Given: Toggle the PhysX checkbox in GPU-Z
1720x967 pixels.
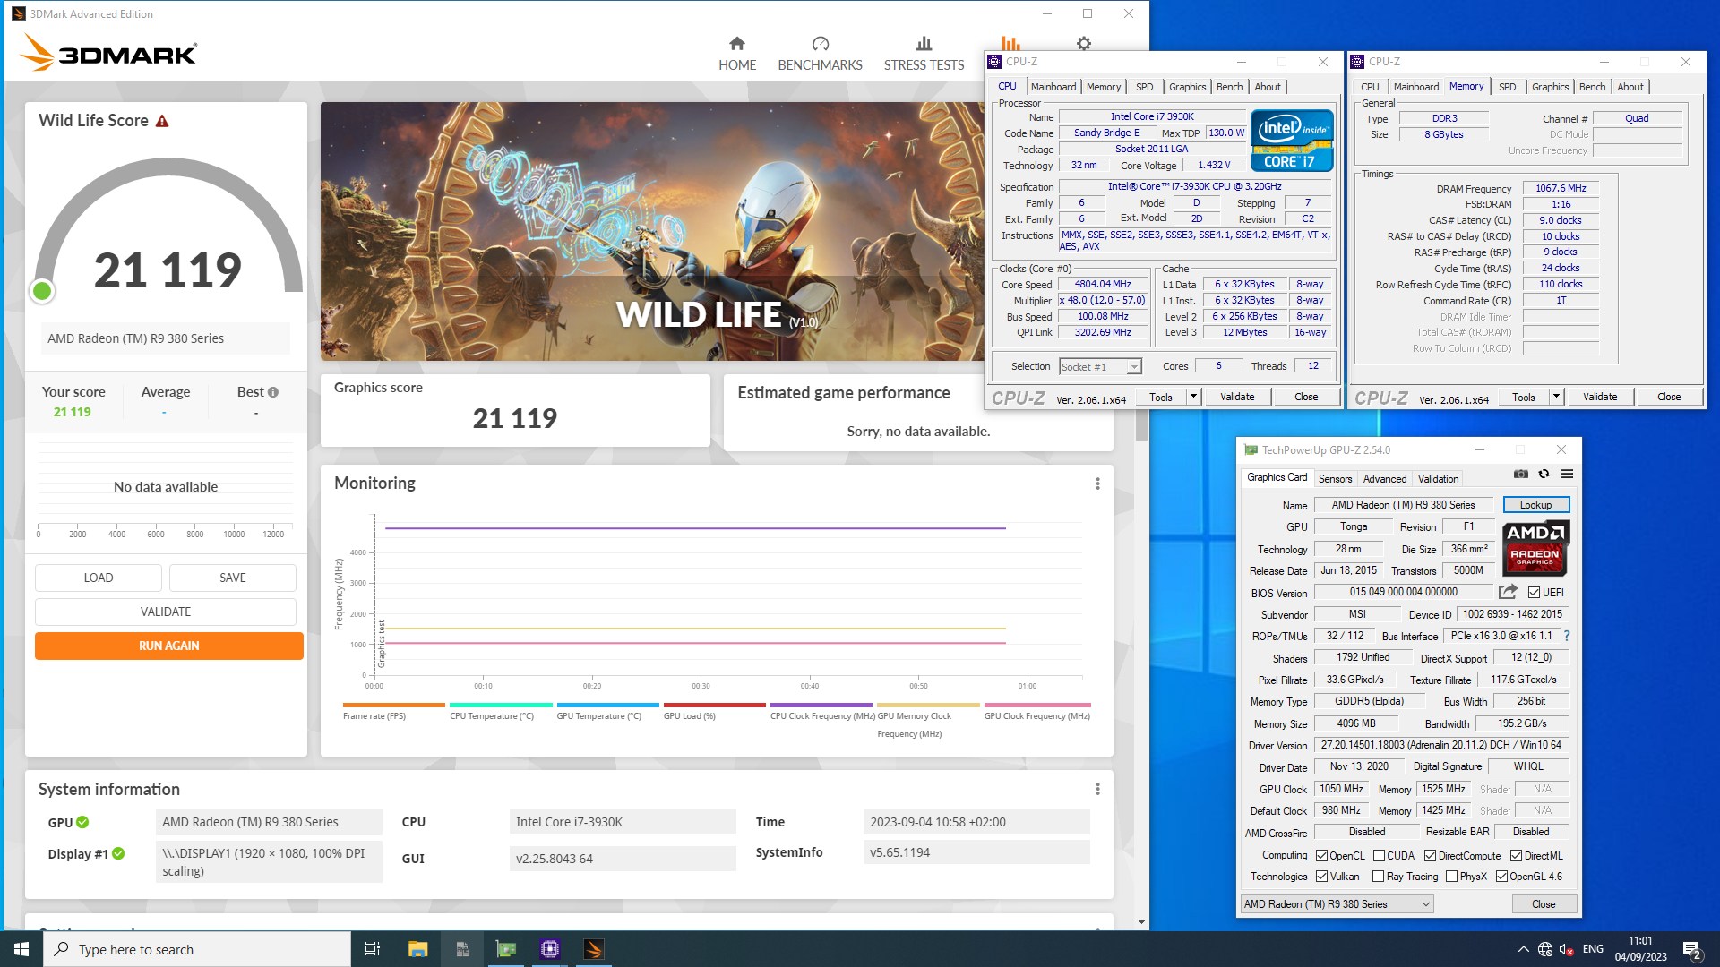Looking at the screenshot, I should [1451, 877].
